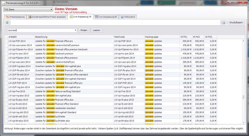Click VK PG1 price 139,90 € of LW-ZUP-FOP-2014
The width and height of the screenshot is (249, 136).
(187, 83)
